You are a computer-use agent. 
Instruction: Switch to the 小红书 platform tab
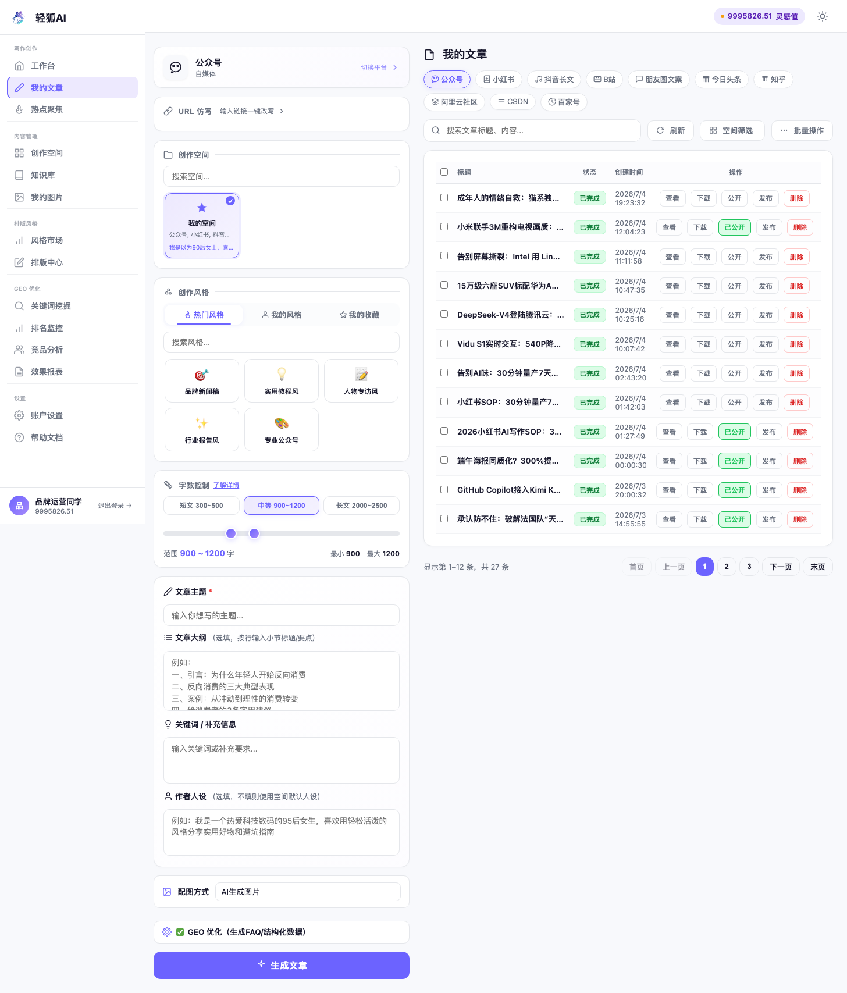coord(499,79)
